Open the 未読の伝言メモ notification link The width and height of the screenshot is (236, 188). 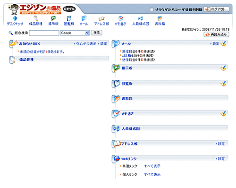point(42,51)
